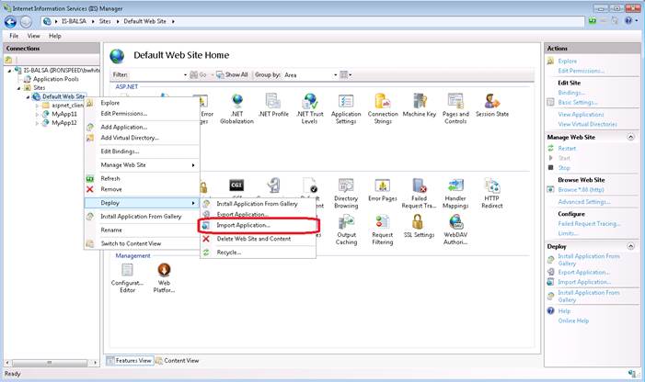The width and height of the screenshot is (645, 382).
Task: Expand Manage Web Site submenu
Action: click(142, 165)
